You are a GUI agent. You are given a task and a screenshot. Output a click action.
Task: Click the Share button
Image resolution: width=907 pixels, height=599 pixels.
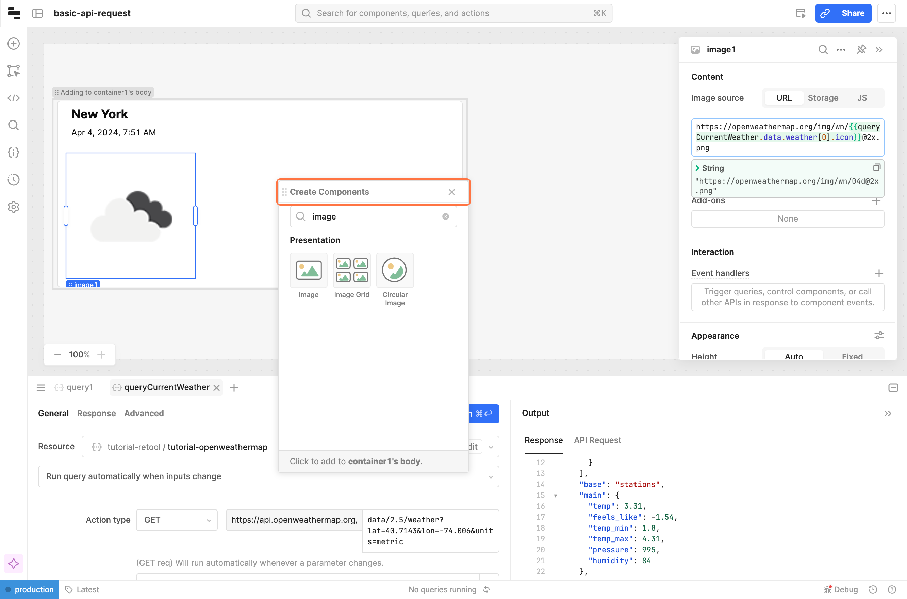coord(853,13)
